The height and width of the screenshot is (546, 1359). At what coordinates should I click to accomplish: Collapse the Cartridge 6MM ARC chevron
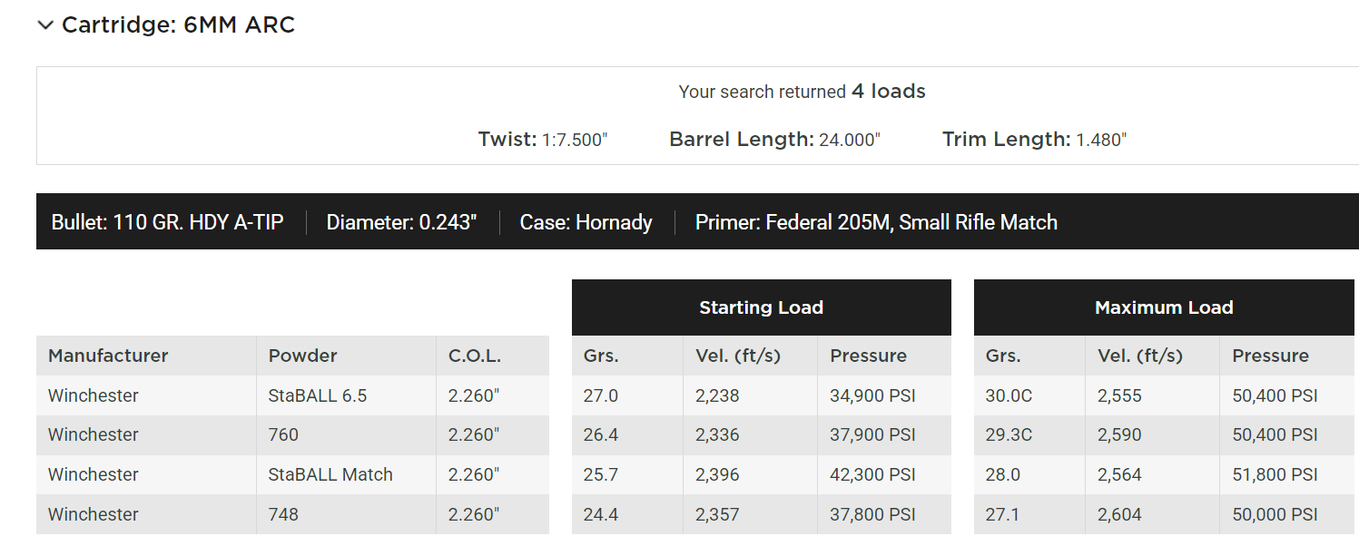(x=45, y=25)
